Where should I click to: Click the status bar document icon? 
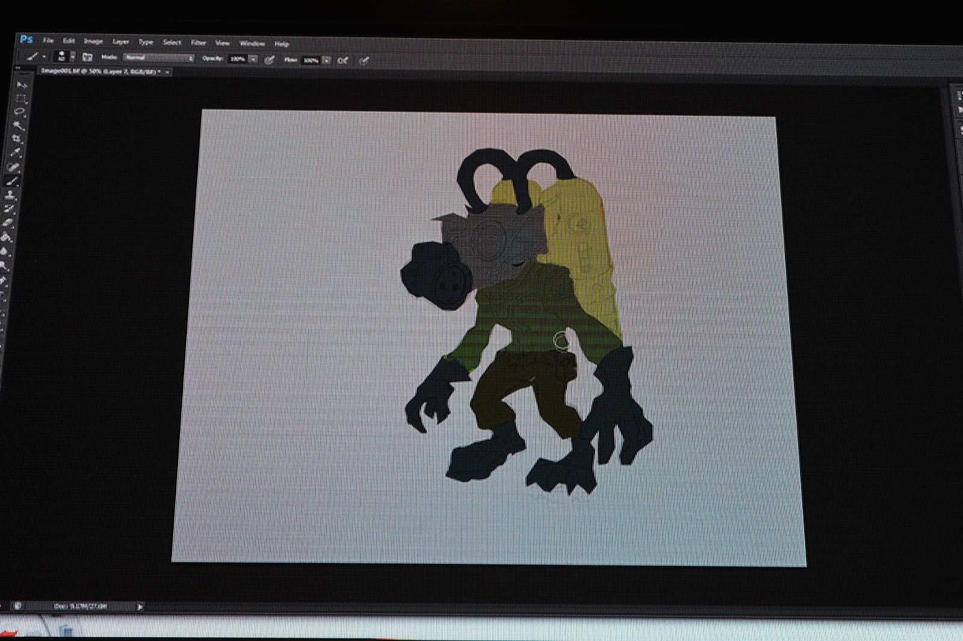pyautogui.click(x=17, y=606)
